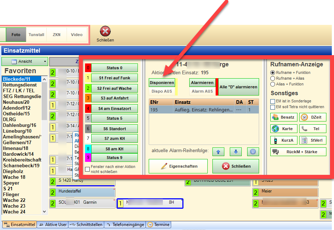The image size is (334, 230).
Task: Open the Telefoneingänge tab
Action: 124,225
